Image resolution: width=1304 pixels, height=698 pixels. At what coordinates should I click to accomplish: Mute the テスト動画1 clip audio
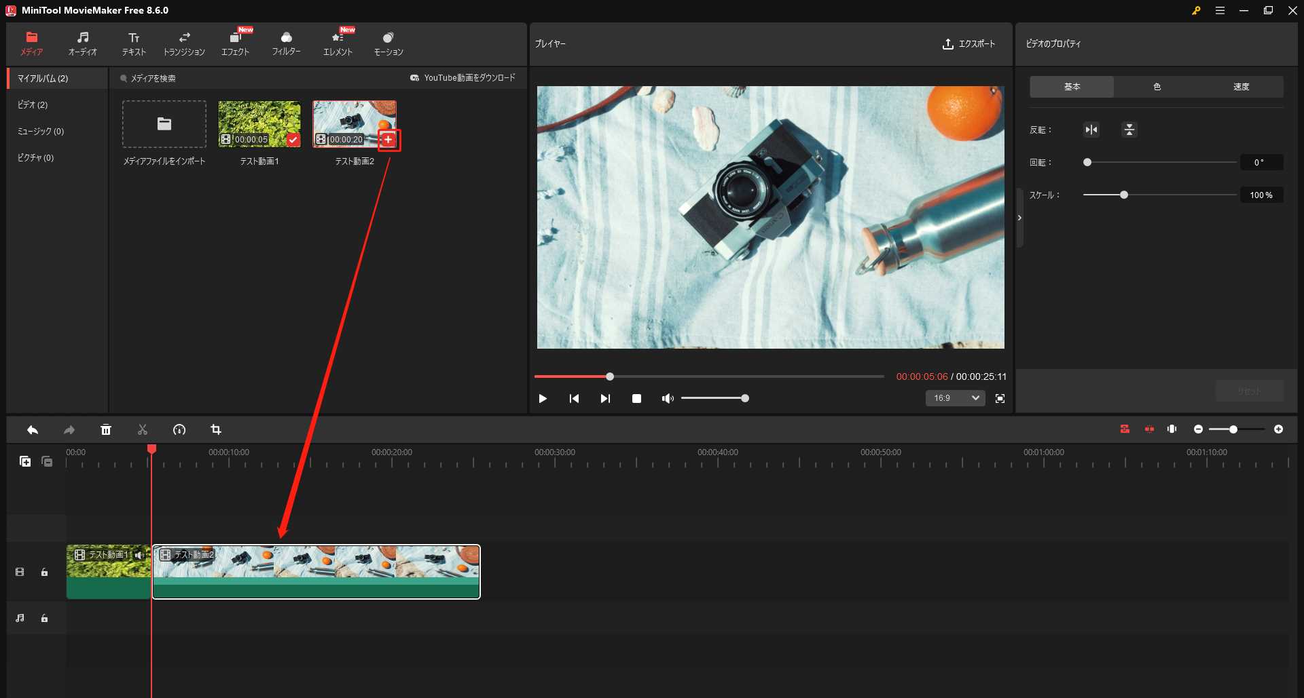tap(140, 555)
